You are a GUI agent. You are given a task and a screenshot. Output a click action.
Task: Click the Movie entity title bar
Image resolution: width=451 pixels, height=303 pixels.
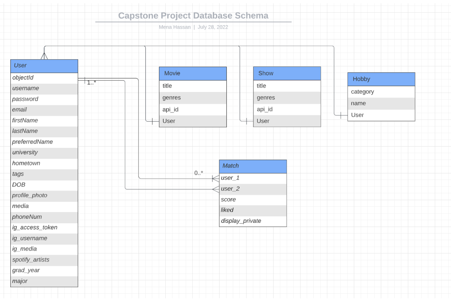tap(193, 73)
